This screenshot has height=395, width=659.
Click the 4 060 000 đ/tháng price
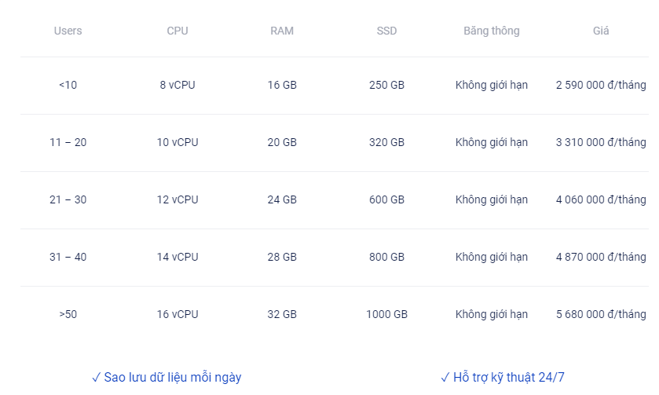coord(601,199)
